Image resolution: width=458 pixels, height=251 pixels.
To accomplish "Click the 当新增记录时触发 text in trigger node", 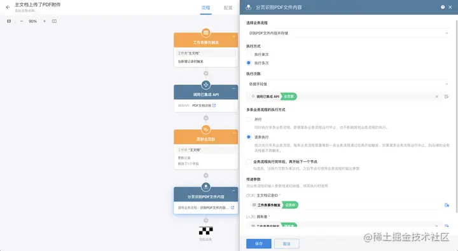I will coord(191,62).
